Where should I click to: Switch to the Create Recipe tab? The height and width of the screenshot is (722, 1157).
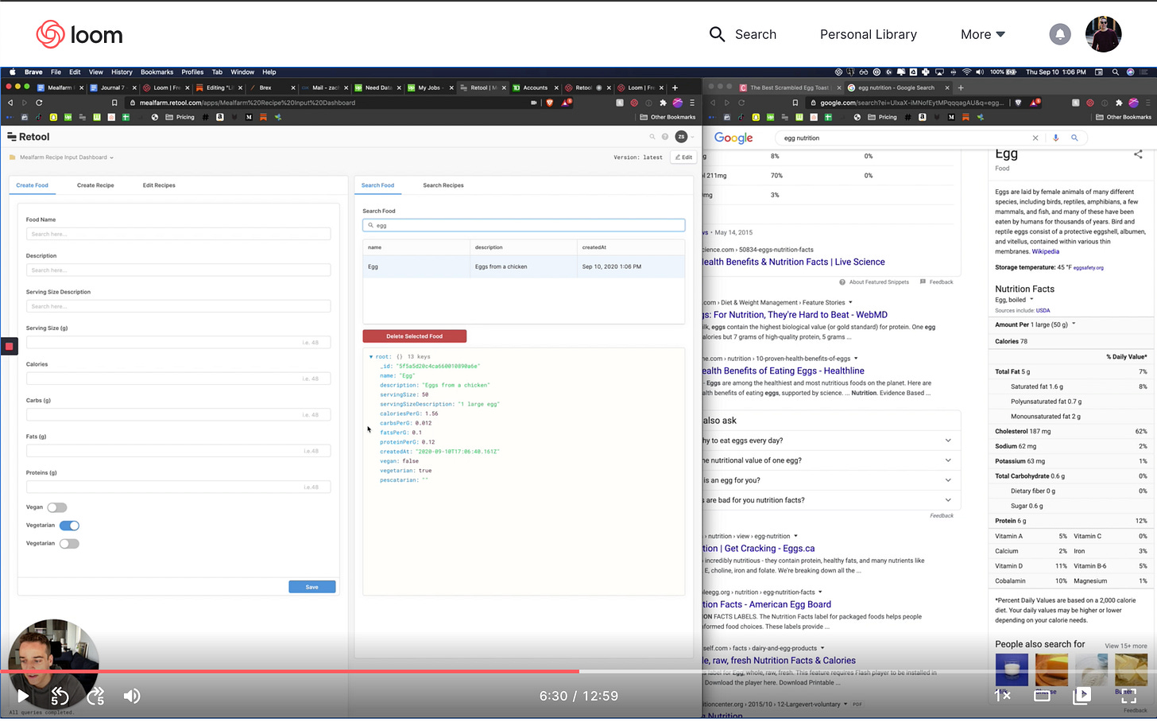[95, 185]
